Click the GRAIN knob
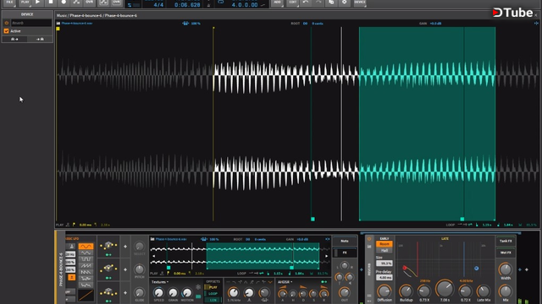 coord(173,293)
